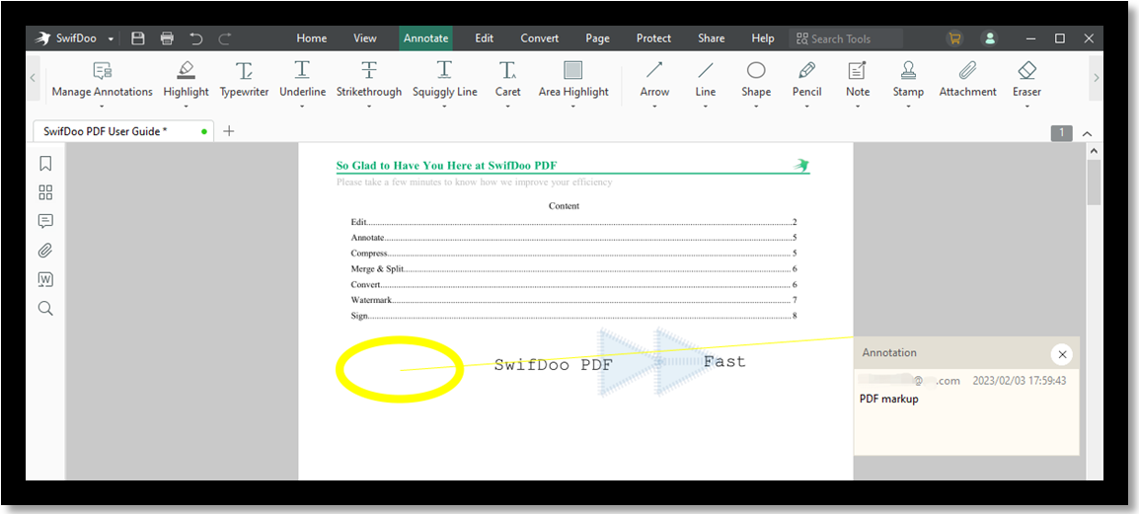1139x514 pixels.
Task: Collapse the ribbon with the chevron
Action: click(x=1088, y=133)
